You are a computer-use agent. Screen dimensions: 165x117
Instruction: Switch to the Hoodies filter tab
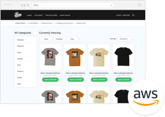pyautogui.click(x=59, y=39)
